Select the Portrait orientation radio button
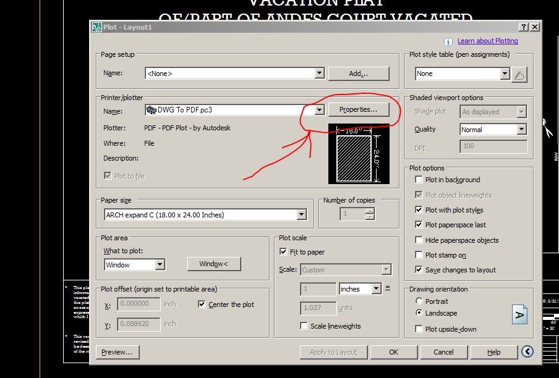 tap(419, 301)
